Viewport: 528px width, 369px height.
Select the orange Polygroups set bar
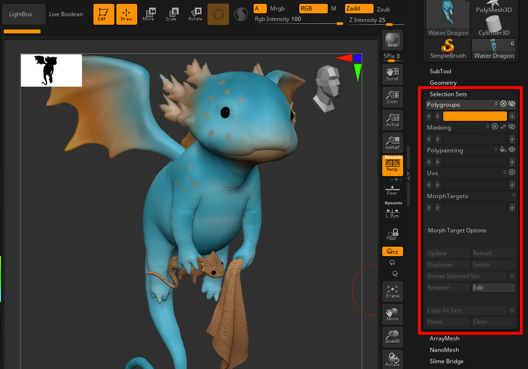[475, 116]
